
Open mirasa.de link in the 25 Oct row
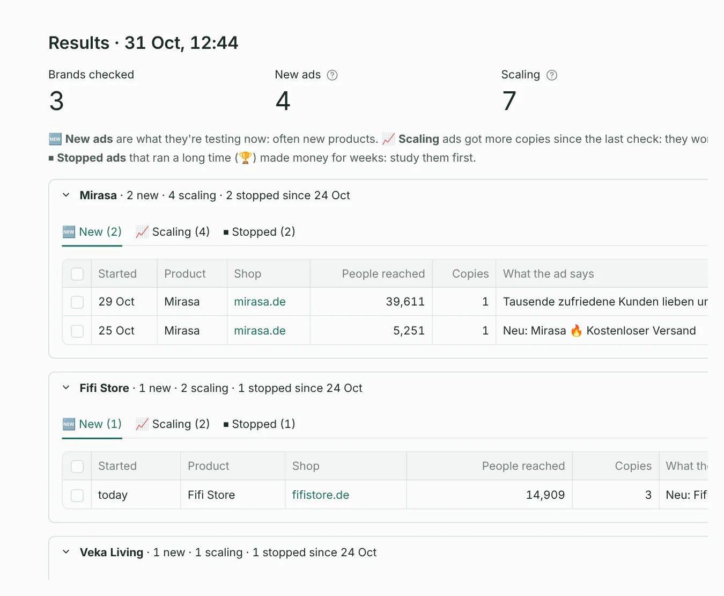coord(260,331)
